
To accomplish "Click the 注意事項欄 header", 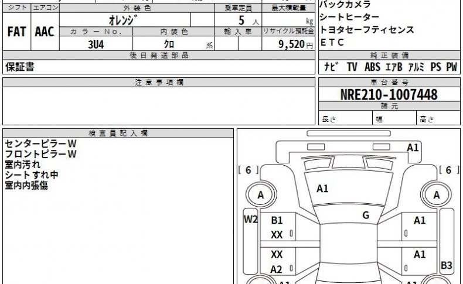I will 159,83.
